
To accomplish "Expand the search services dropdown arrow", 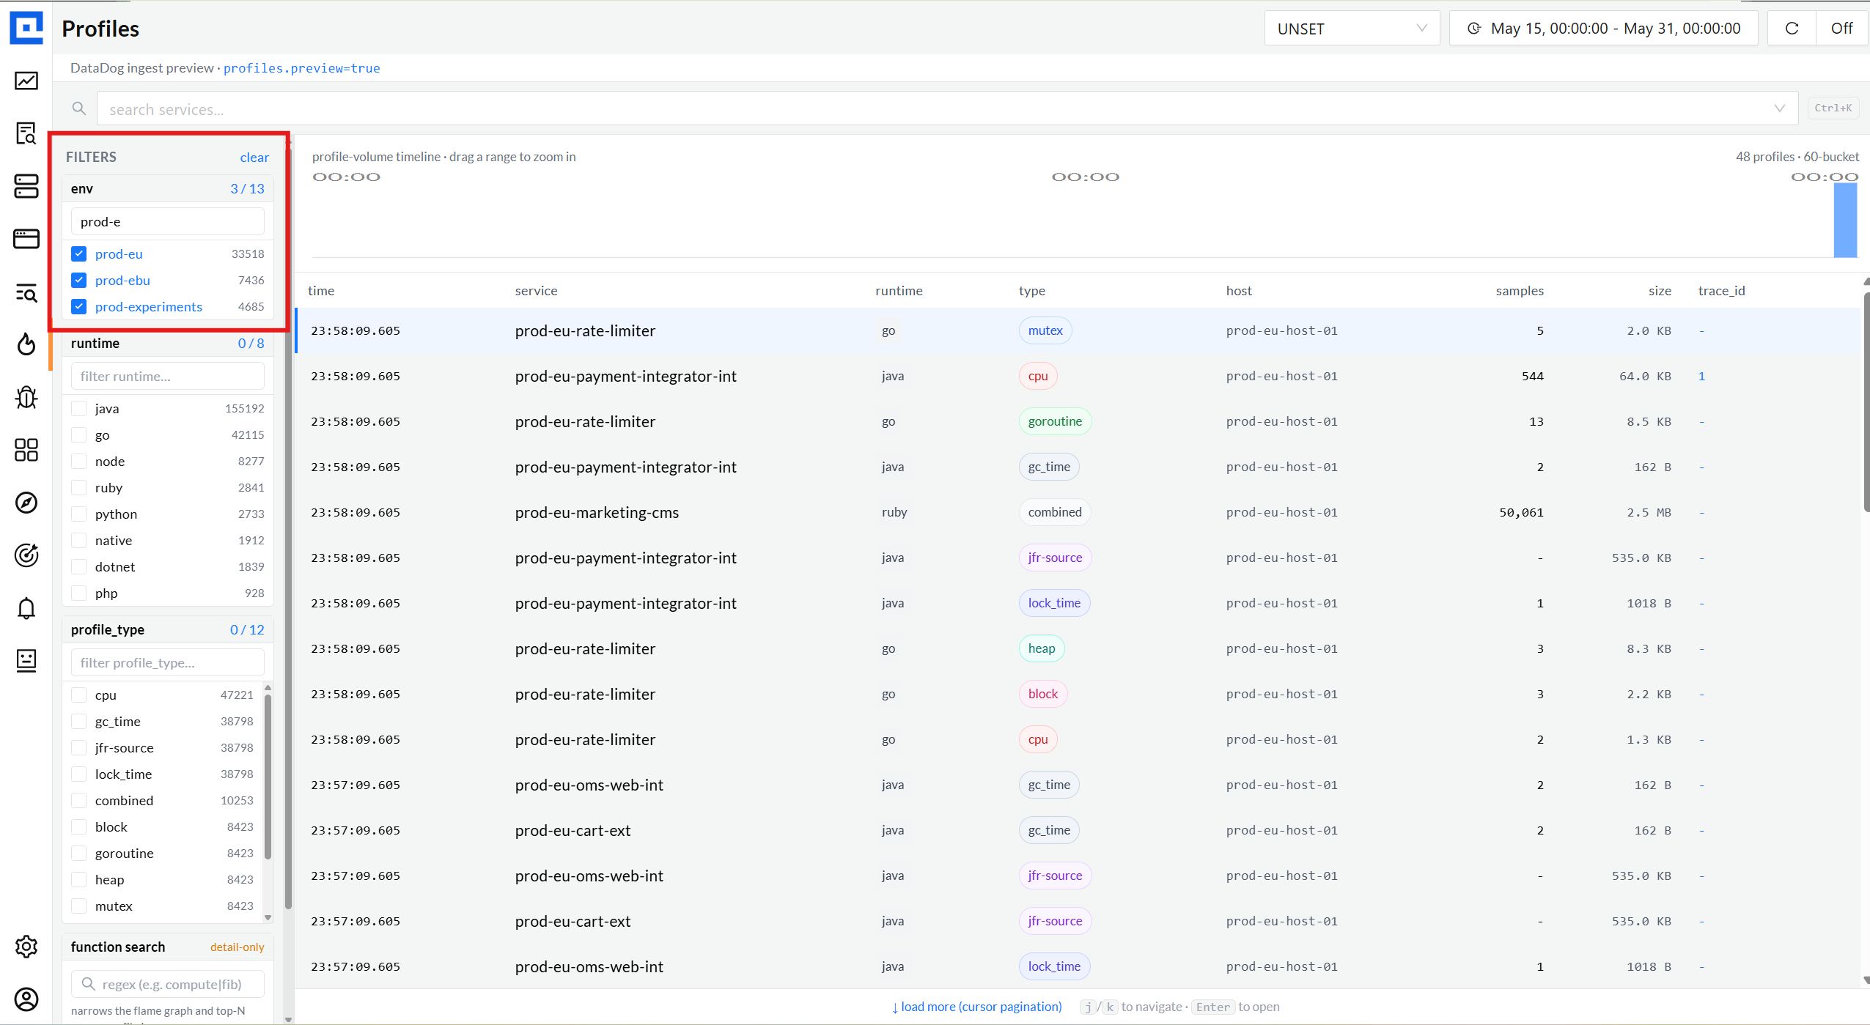I will tap(1779, 108).
